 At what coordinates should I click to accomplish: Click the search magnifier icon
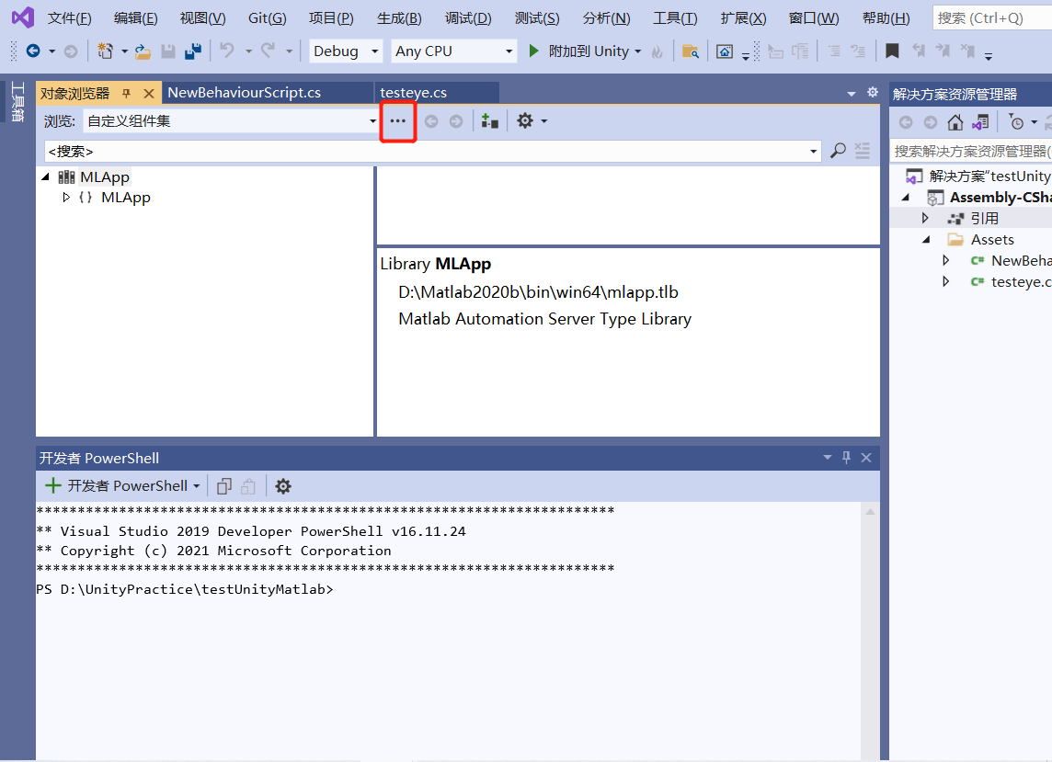coord(838,151)
